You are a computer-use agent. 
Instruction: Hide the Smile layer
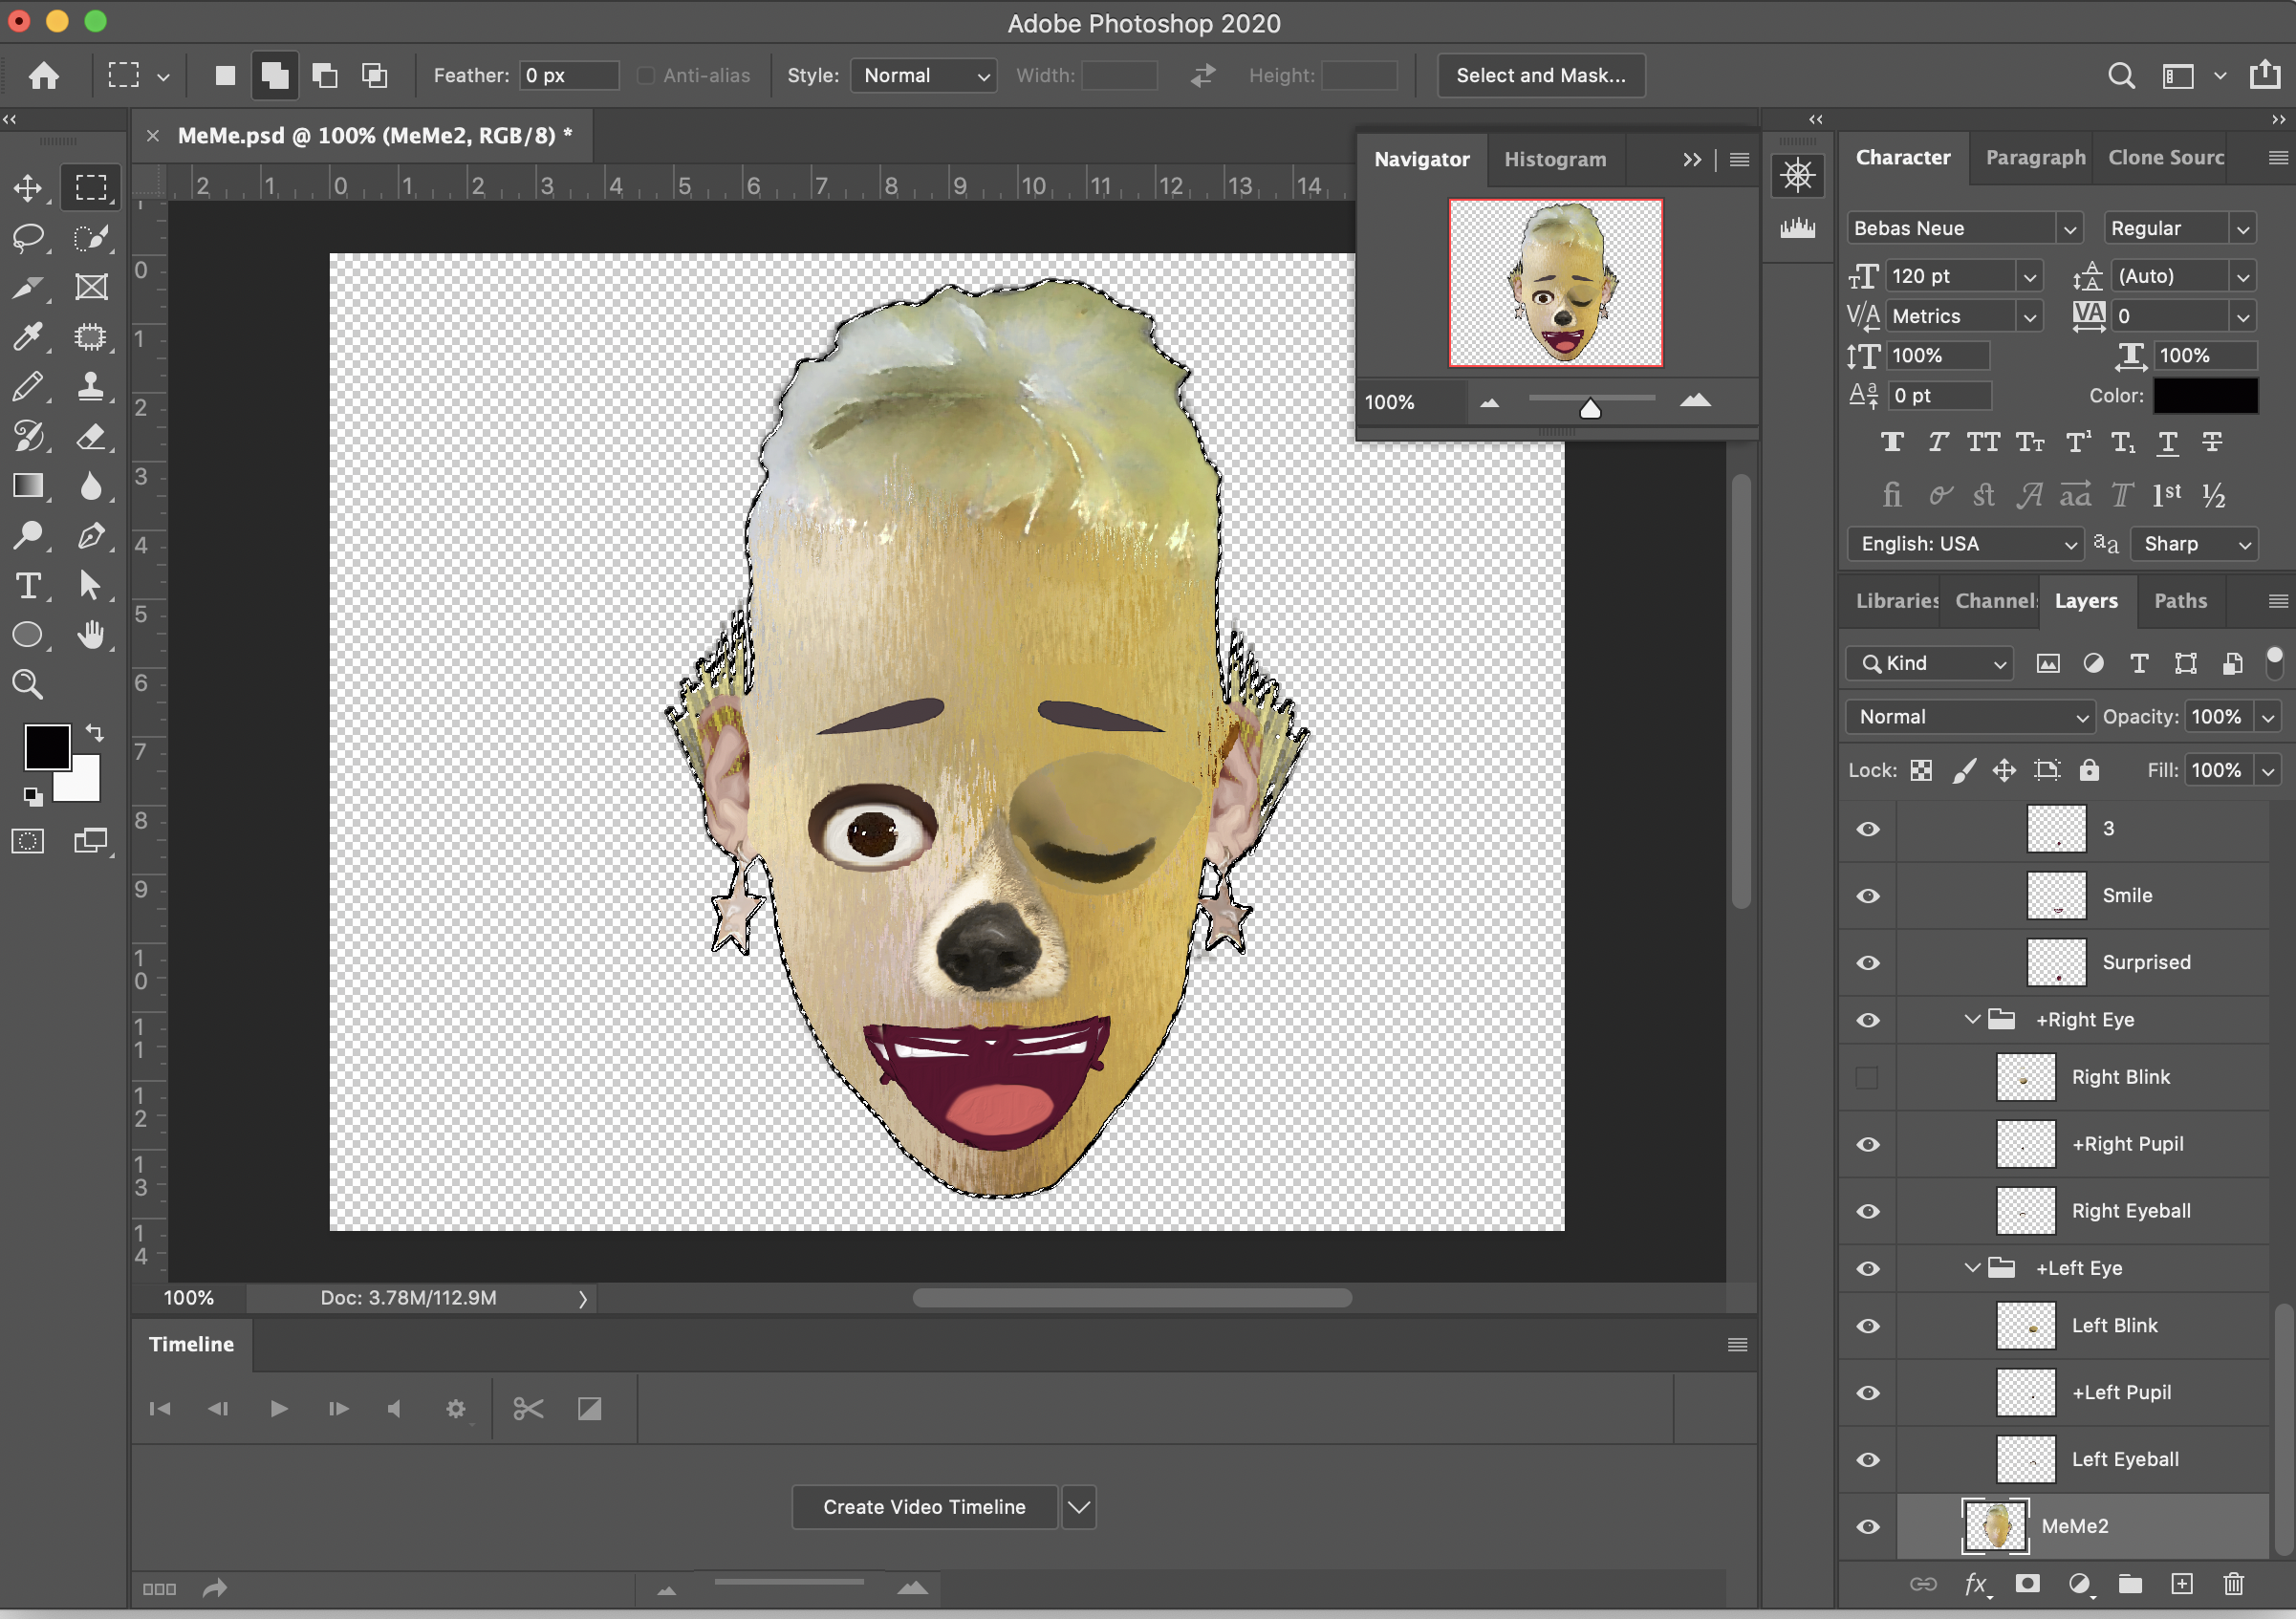tap(1867, 896)
